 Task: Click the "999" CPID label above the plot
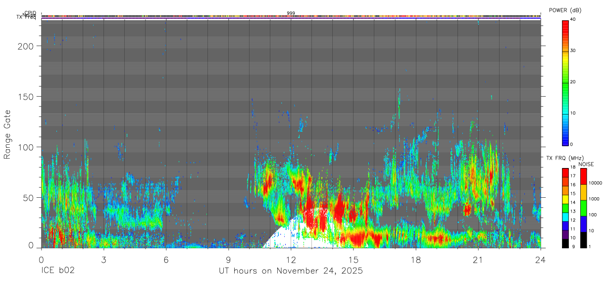[x=291, y=13]
